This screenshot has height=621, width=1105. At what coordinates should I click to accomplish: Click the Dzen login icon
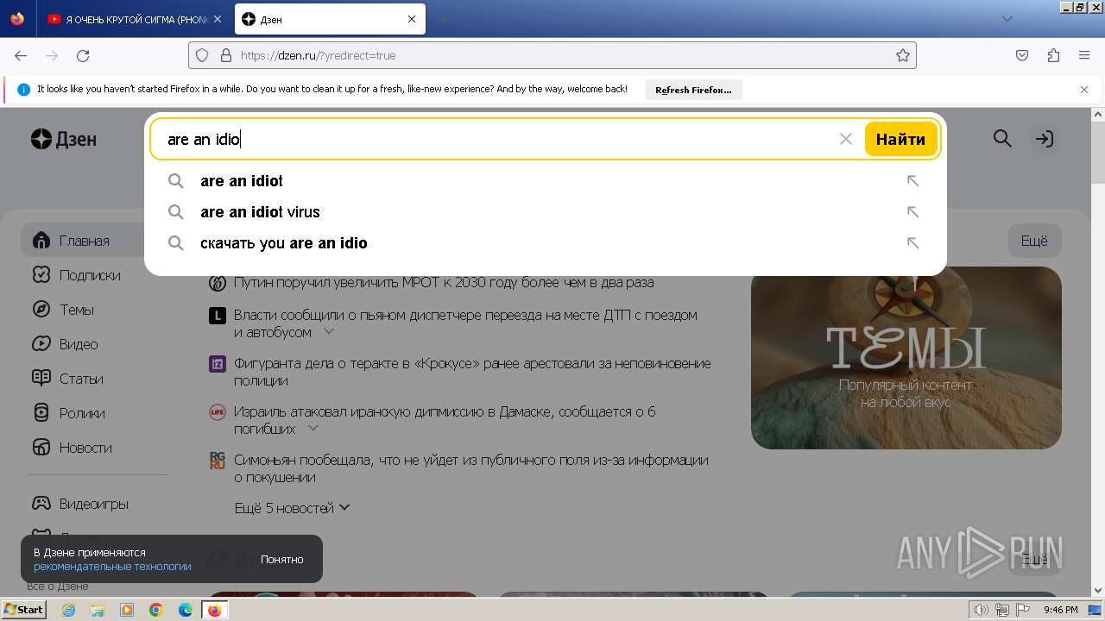click(1045, 139)
